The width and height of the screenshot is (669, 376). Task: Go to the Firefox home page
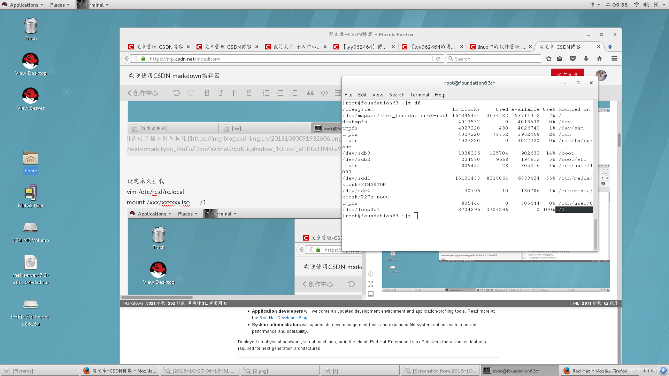(599, 58)
